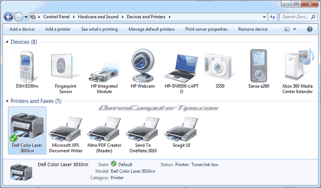Open the recent pages dropdown arrow

(26, 17)
